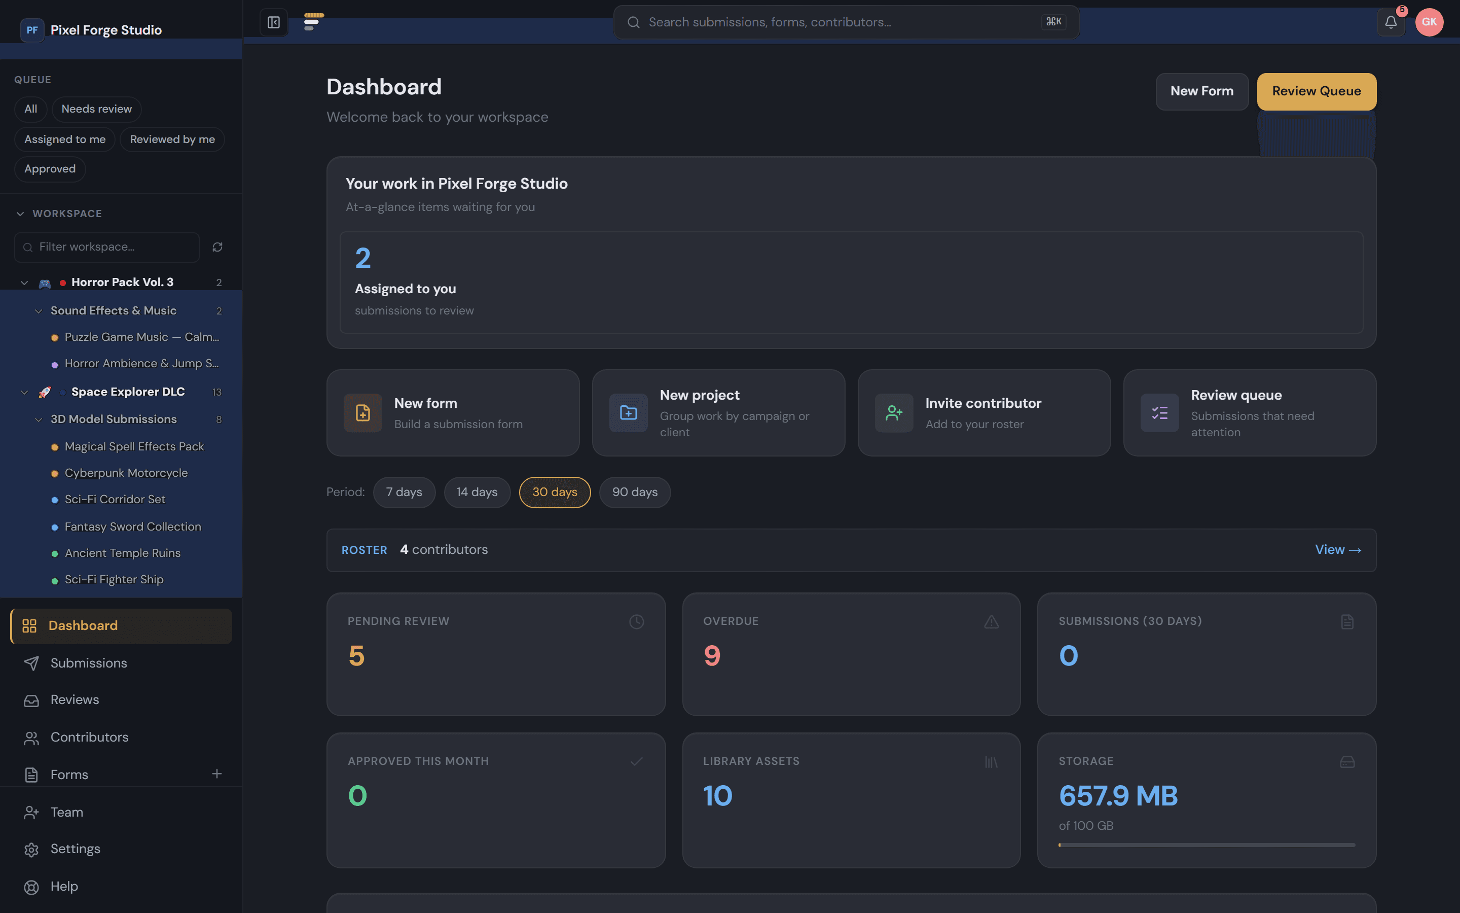The height and width of the screenshot is (913, 1460).
Task: Open the GK user avatar menu
Action: [x=1429, y=22]
